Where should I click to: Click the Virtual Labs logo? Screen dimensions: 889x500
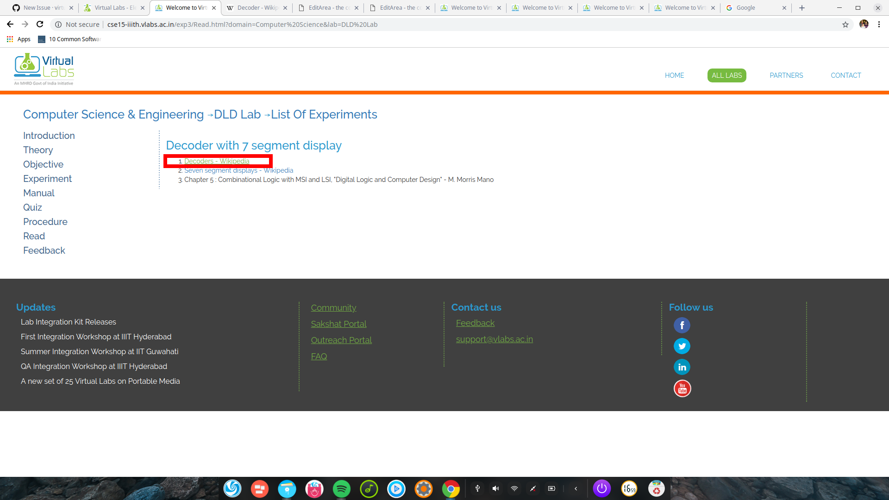tap(44, 69)
